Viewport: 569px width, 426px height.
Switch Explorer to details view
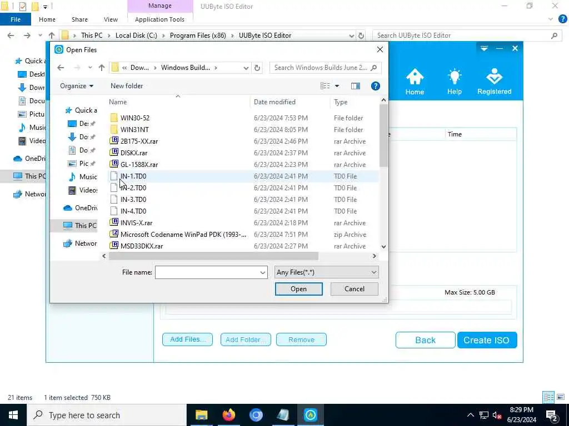coord(548,397)
